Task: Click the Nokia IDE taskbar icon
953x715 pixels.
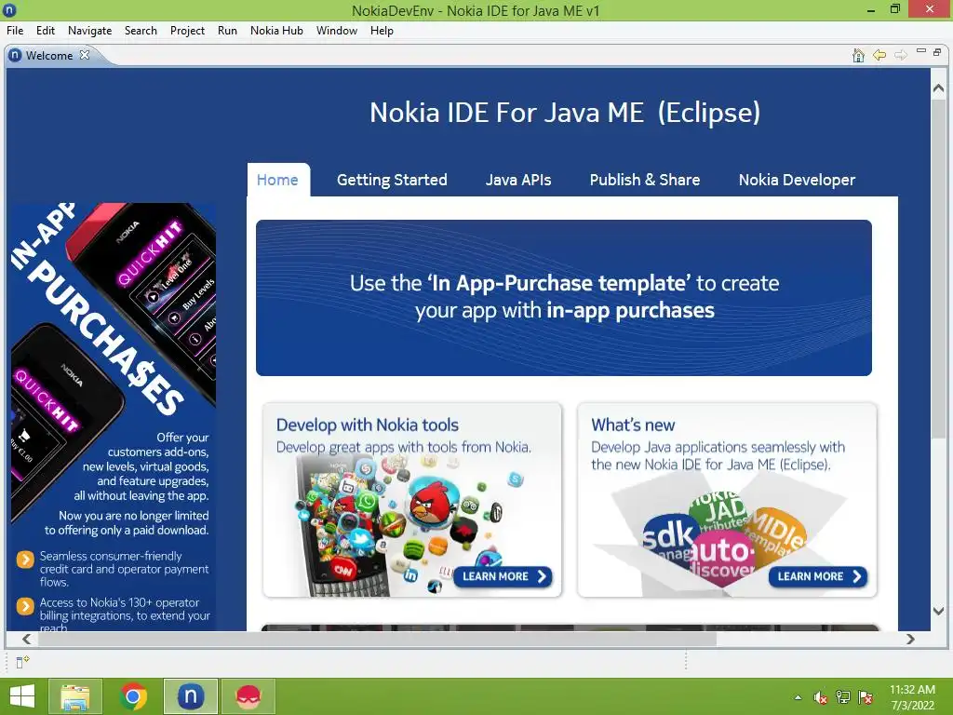Action: pos(191,696)
